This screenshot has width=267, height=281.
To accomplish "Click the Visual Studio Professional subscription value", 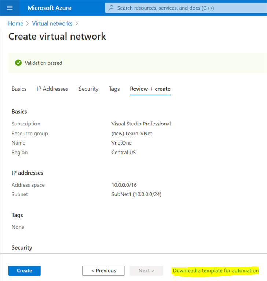I will (x=141, y=124).
